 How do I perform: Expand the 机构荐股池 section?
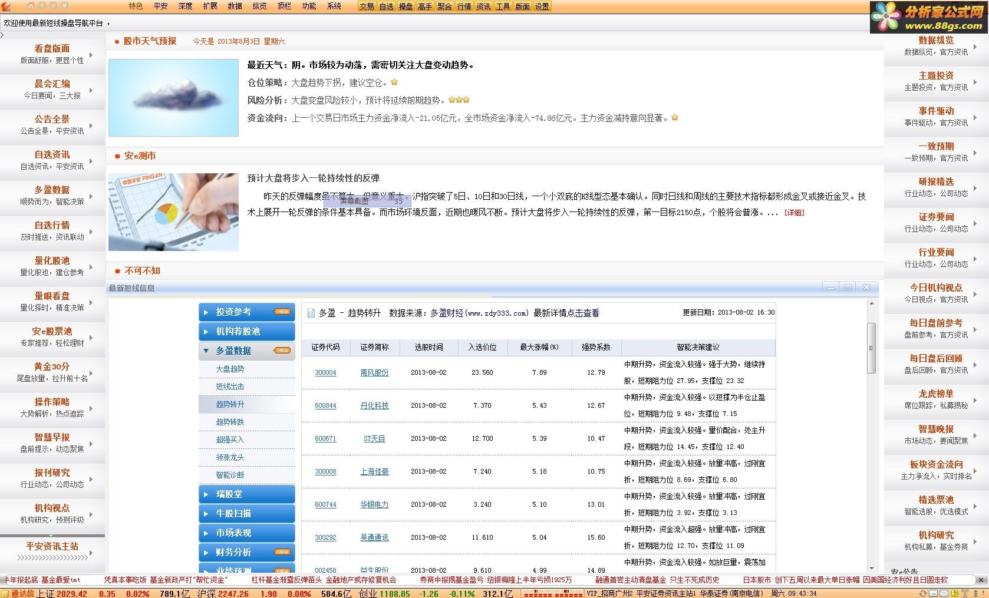tap(246, 331)
